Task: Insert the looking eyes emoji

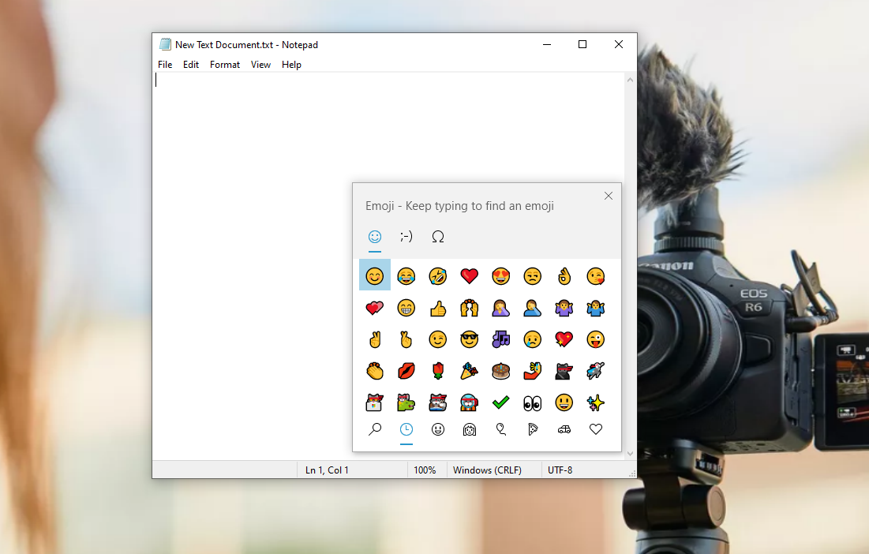Action: tap(533, 402)
